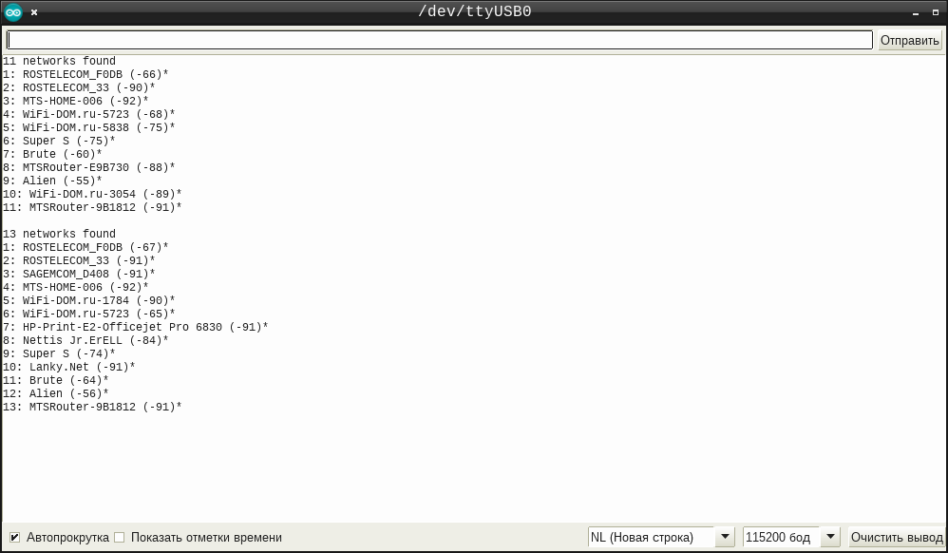
Task: Select line '11: Brute (-64)*'
Action: pyautogui.click(x=56, y=381)
